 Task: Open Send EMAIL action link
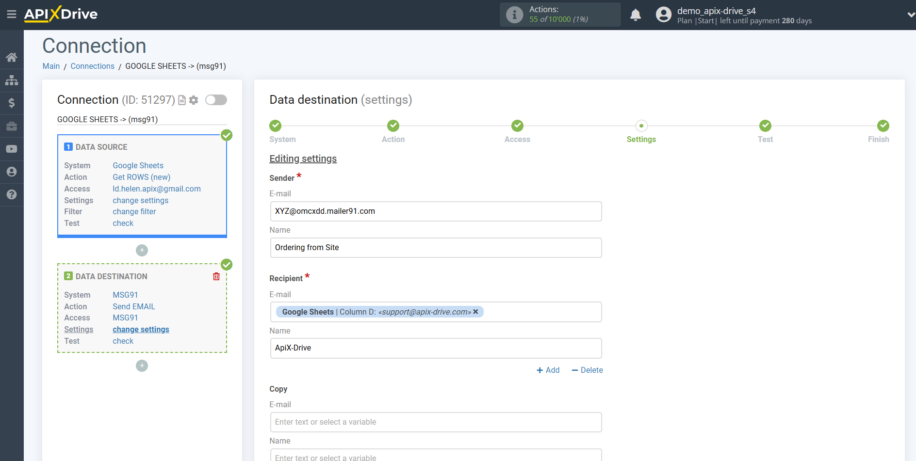click(x=134, y=306)
